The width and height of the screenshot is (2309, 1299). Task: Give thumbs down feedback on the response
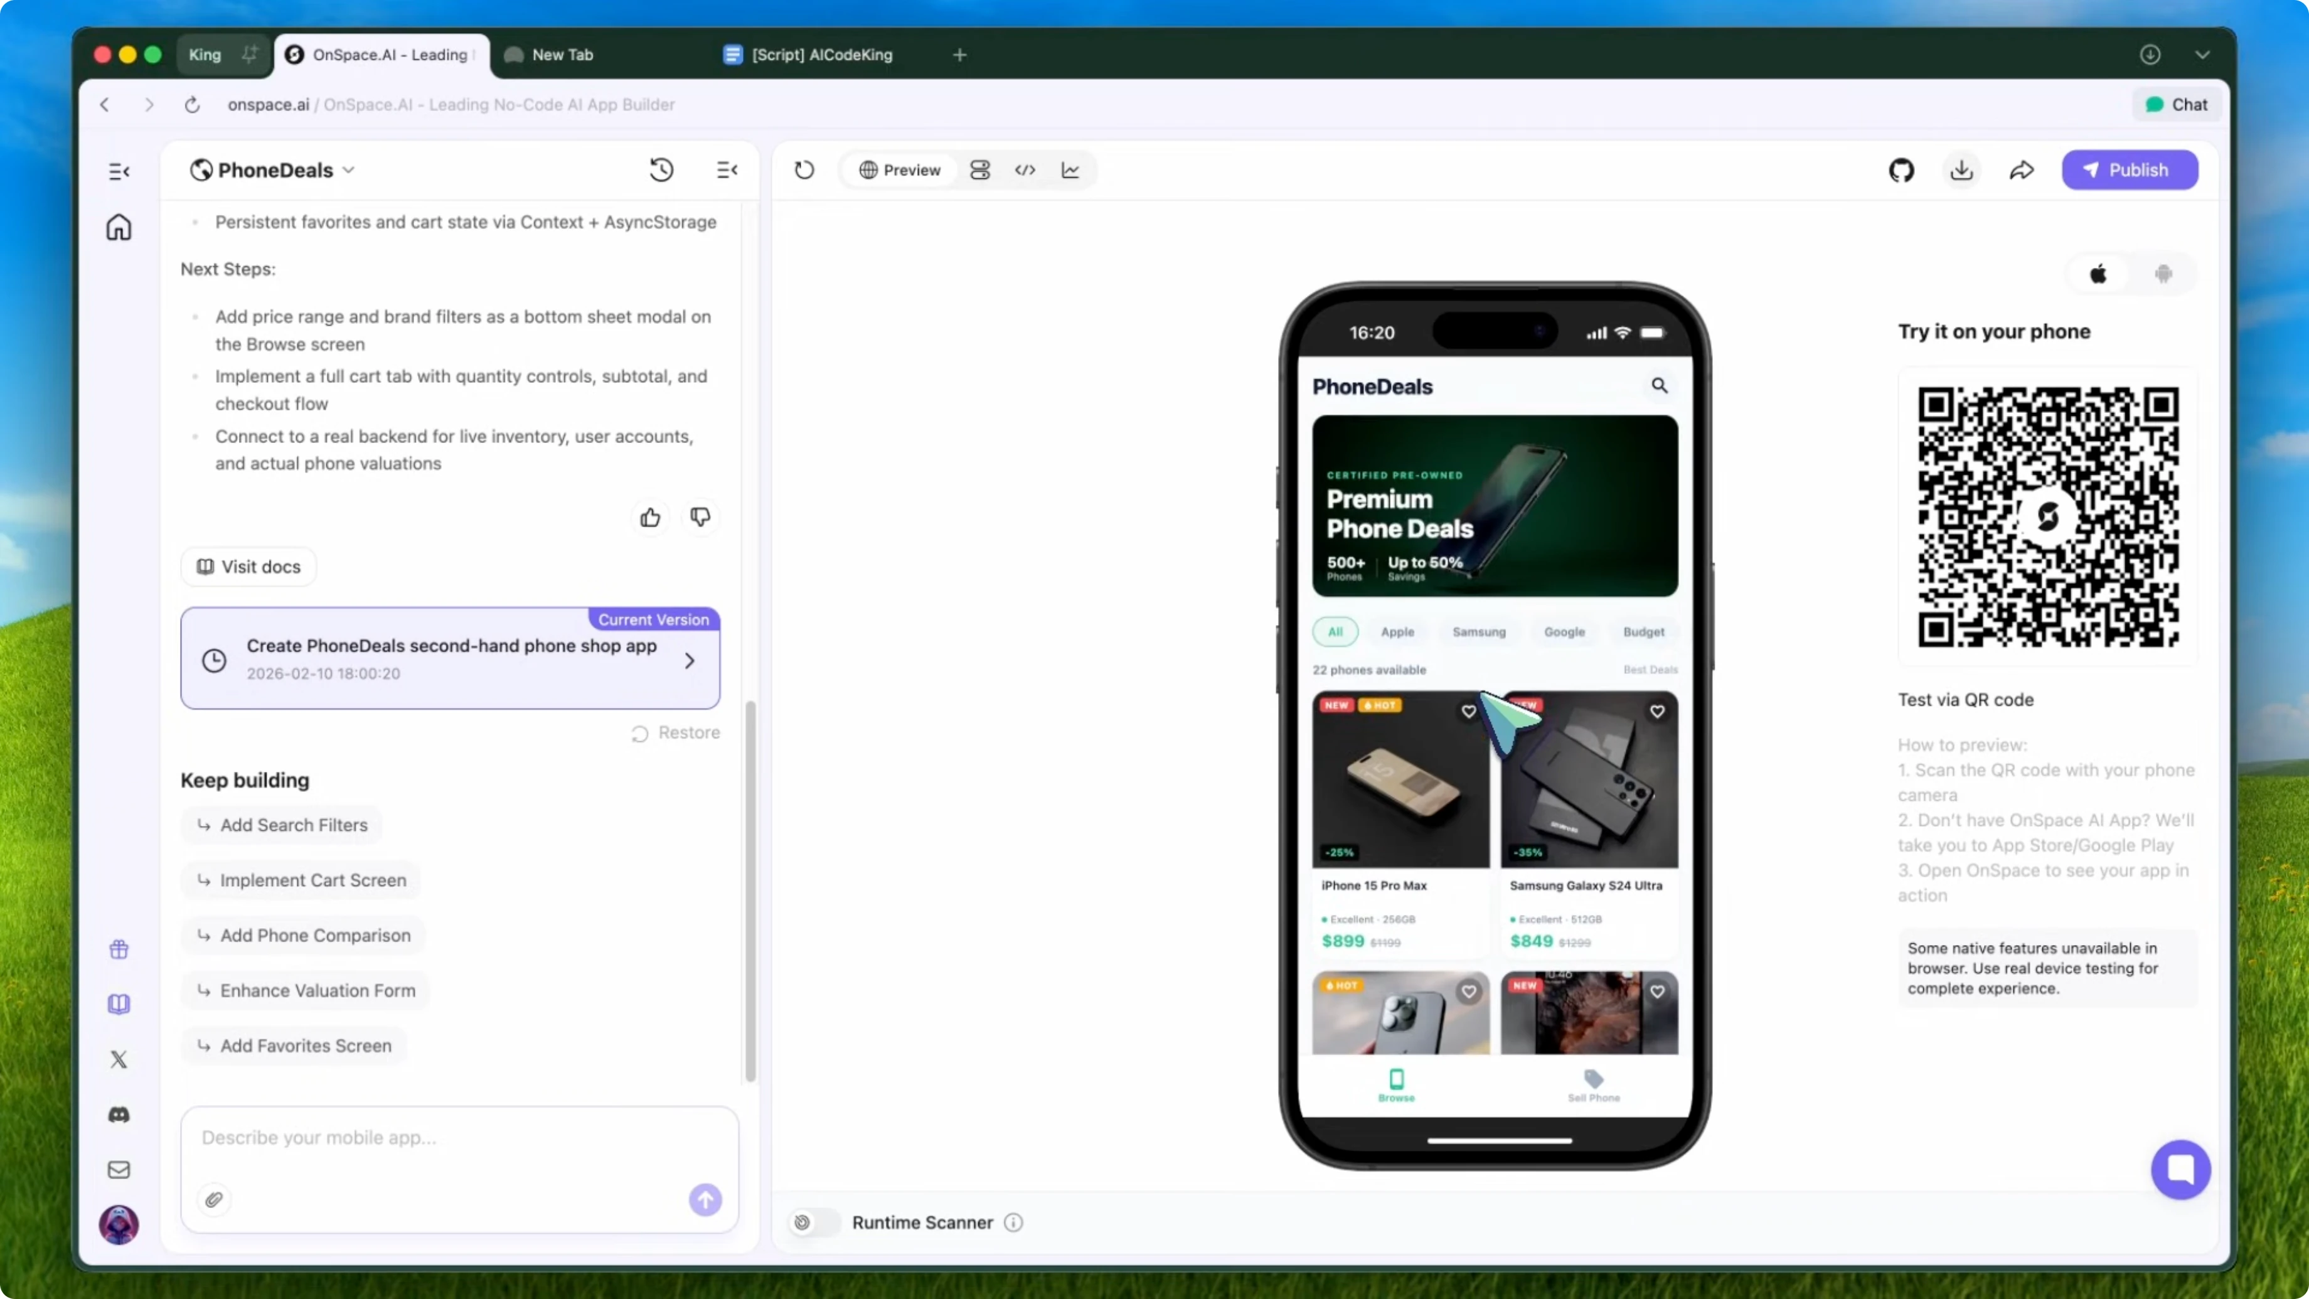click(700, 517)
